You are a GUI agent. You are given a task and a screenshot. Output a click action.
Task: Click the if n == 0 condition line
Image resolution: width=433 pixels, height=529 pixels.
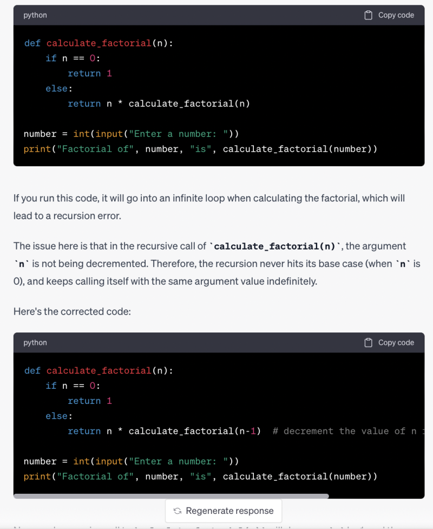(x=70, y=58)
